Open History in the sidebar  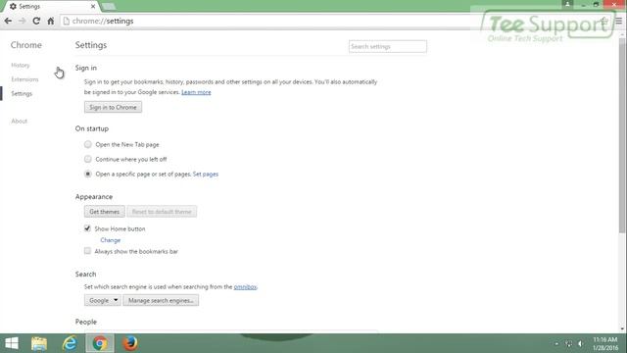point(21,66)
